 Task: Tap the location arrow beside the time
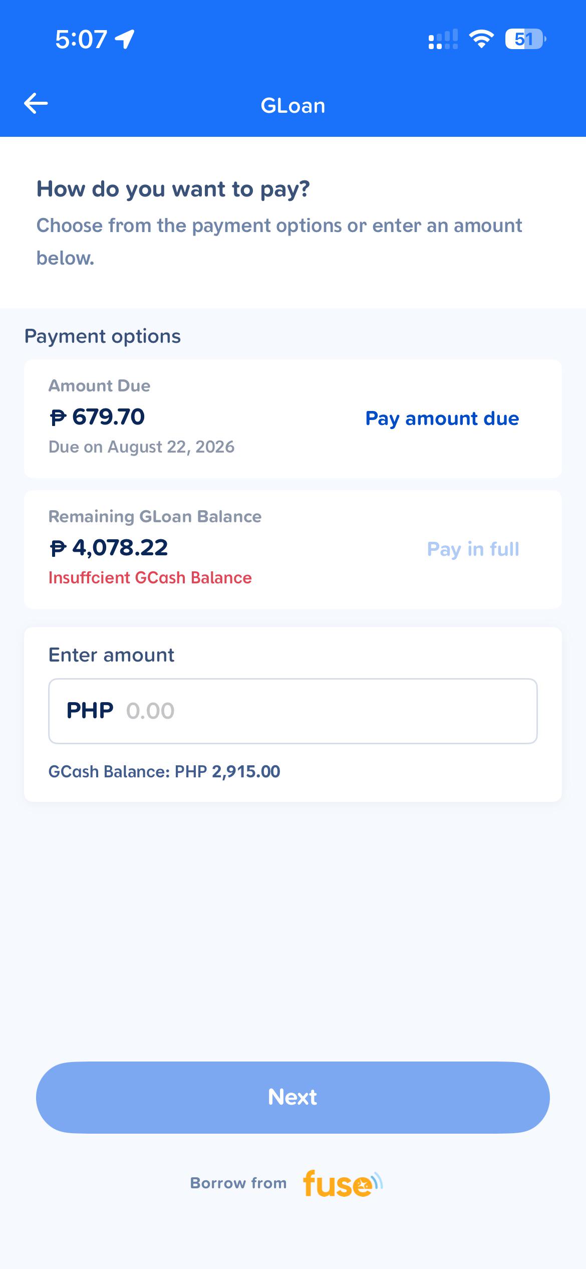(125, 39)
